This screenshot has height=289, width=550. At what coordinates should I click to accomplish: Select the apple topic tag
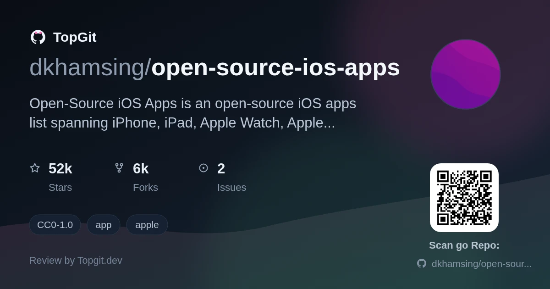[x=147, y=225]
